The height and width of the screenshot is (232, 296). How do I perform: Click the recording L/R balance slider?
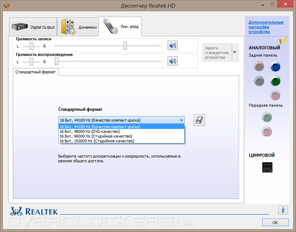click(x=31, y=46)
